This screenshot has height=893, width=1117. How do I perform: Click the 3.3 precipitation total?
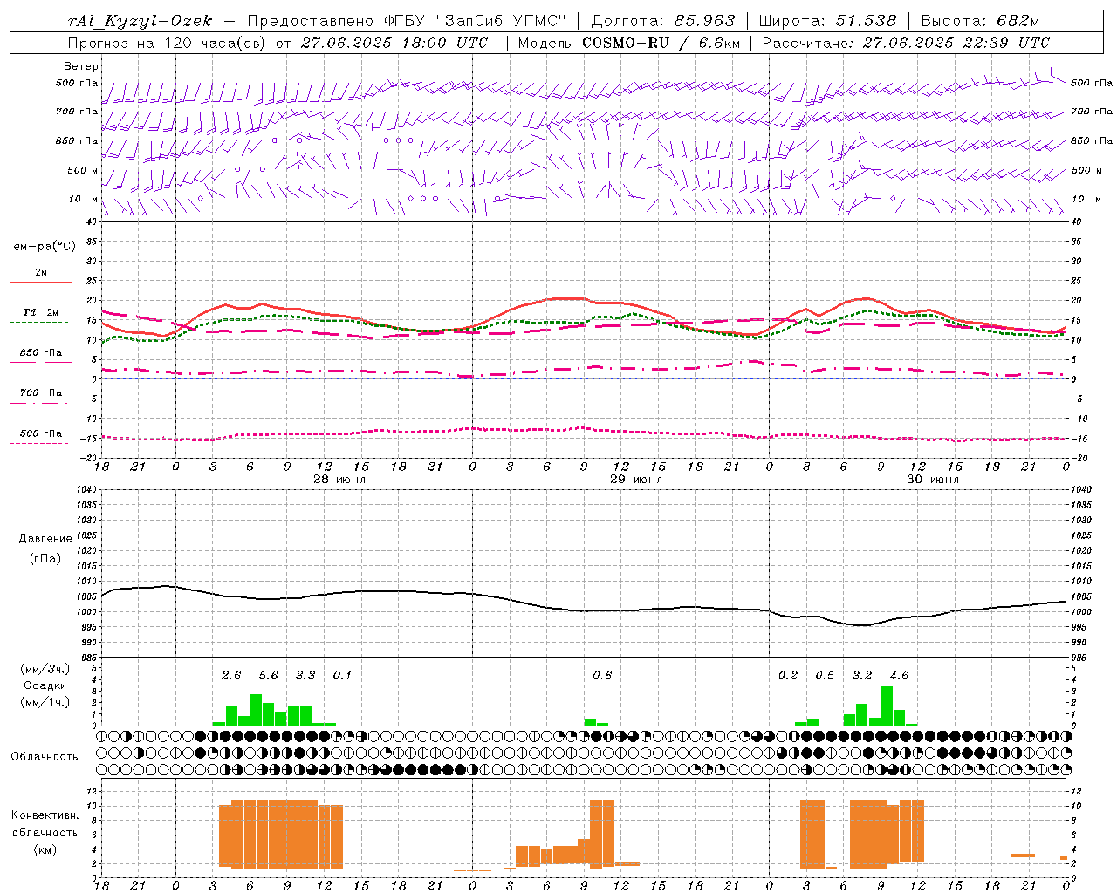coord(305,676)
